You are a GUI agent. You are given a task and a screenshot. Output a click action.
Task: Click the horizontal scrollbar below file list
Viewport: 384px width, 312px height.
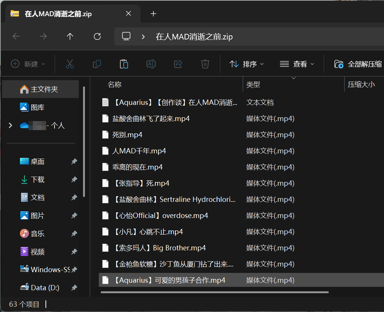pyautogui.click(x=214, y=292)
